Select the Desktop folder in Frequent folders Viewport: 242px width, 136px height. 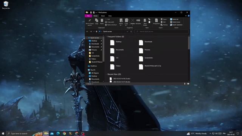tap(116, 43)
